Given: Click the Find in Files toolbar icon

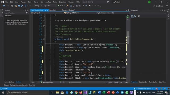Looking at the screenshot, I should tap(67, 6).
